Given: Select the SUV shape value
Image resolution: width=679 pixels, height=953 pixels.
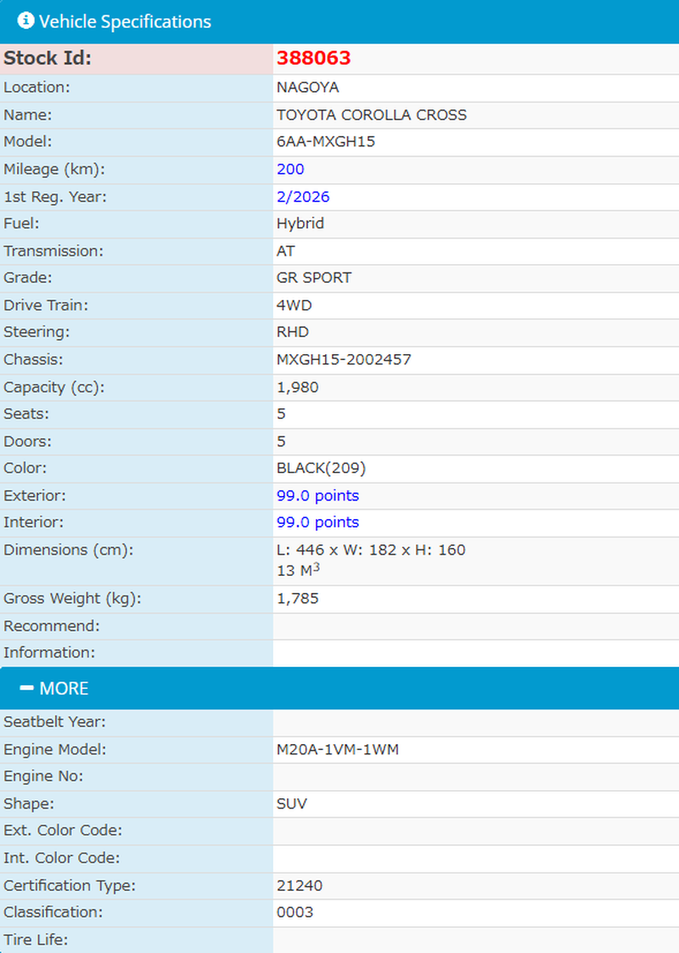Looking at the screenshot, I should tap(292, 804).
